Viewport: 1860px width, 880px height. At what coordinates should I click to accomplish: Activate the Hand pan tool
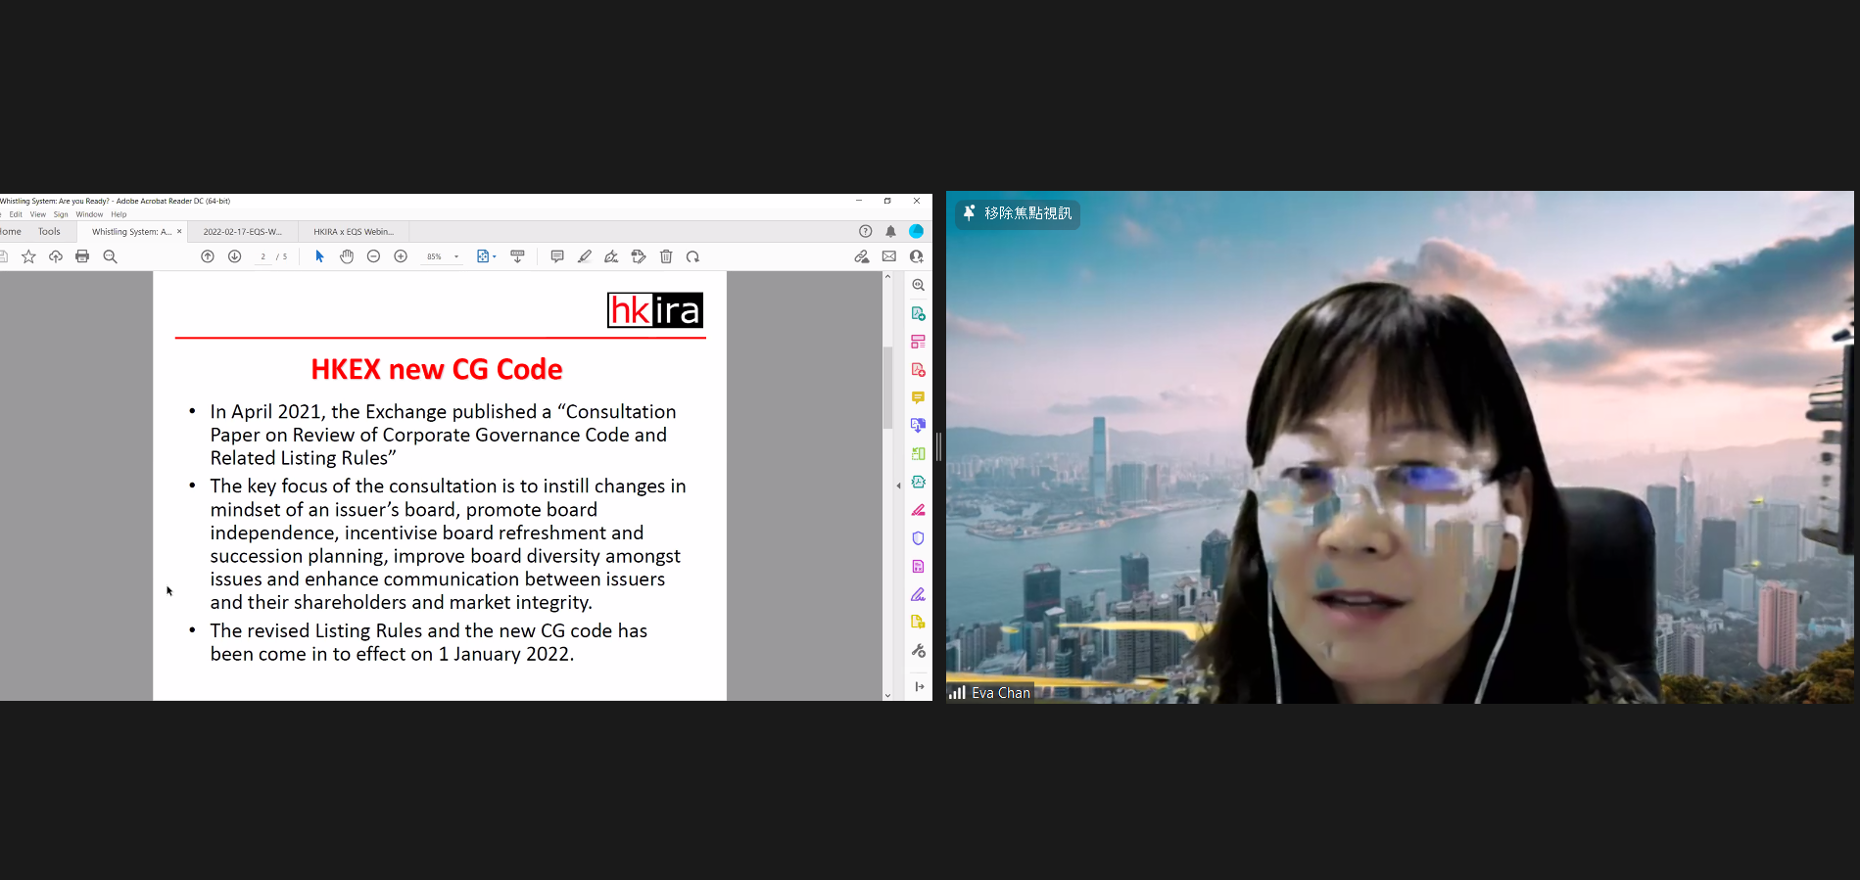point(347,256)
